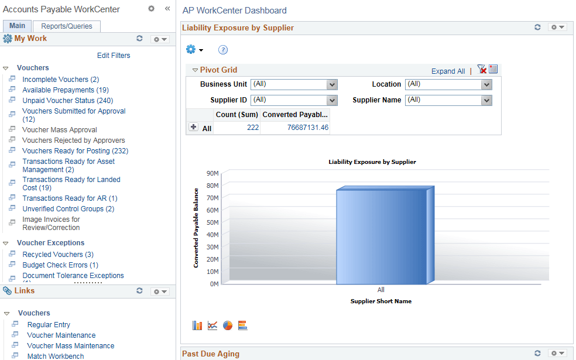
Task: Expand the All row in the pivot grid
Action: pyautogui.click(x=193, y=126)
